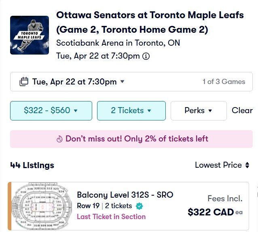The width and height of the screenshot is (258, 232).
Task: Clear all applied filters
Action: (242, 110)
